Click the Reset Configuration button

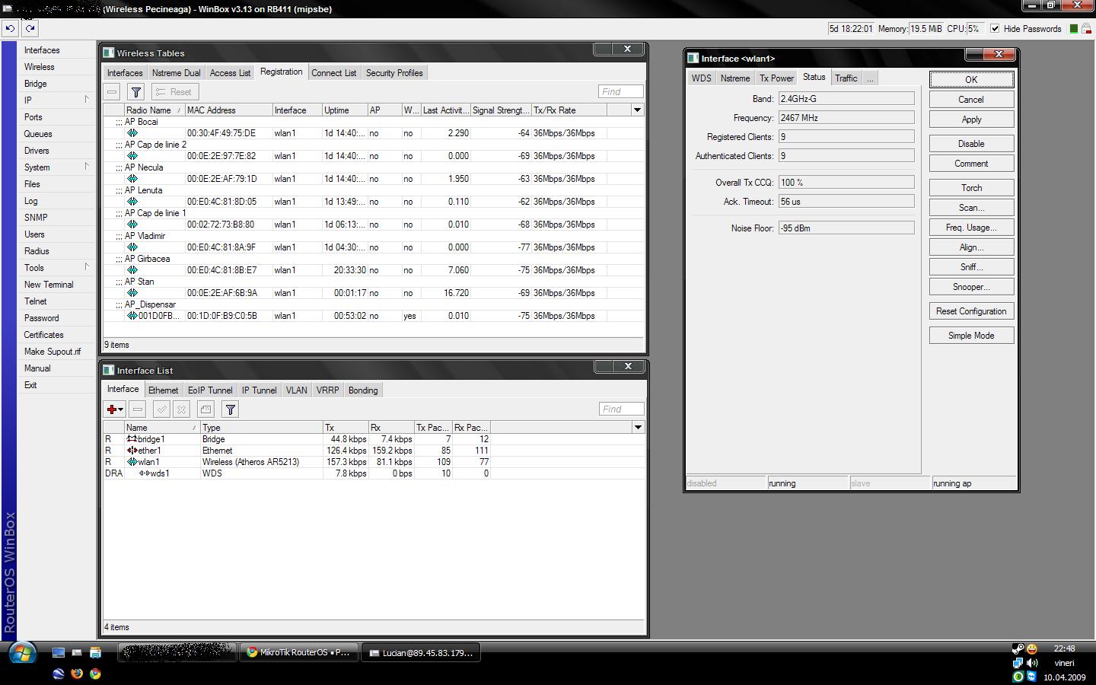pos(971,311)
